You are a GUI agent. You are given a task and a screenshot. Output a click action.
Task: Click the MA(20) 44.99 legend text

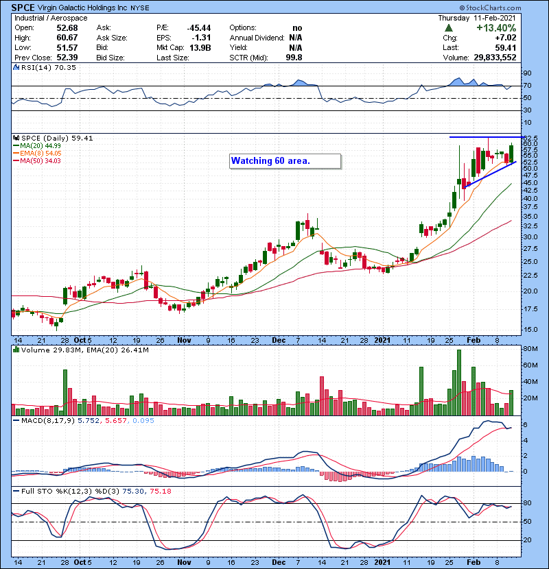(x=40, y=146)
